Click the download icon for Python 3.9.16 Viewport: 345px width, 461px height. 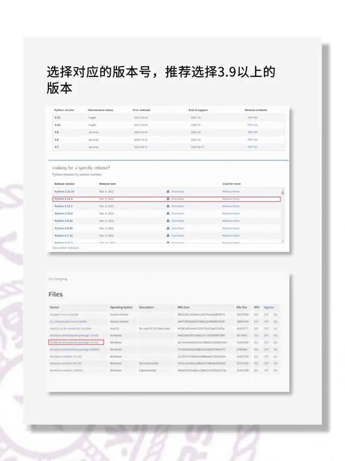(x=168, y=221)
